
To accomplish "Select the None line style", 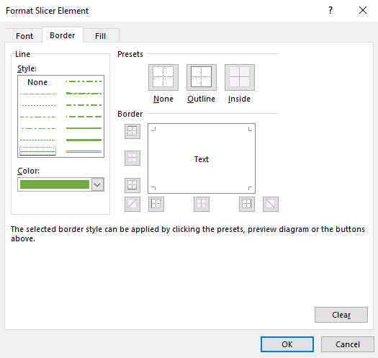I will (37, 82).
